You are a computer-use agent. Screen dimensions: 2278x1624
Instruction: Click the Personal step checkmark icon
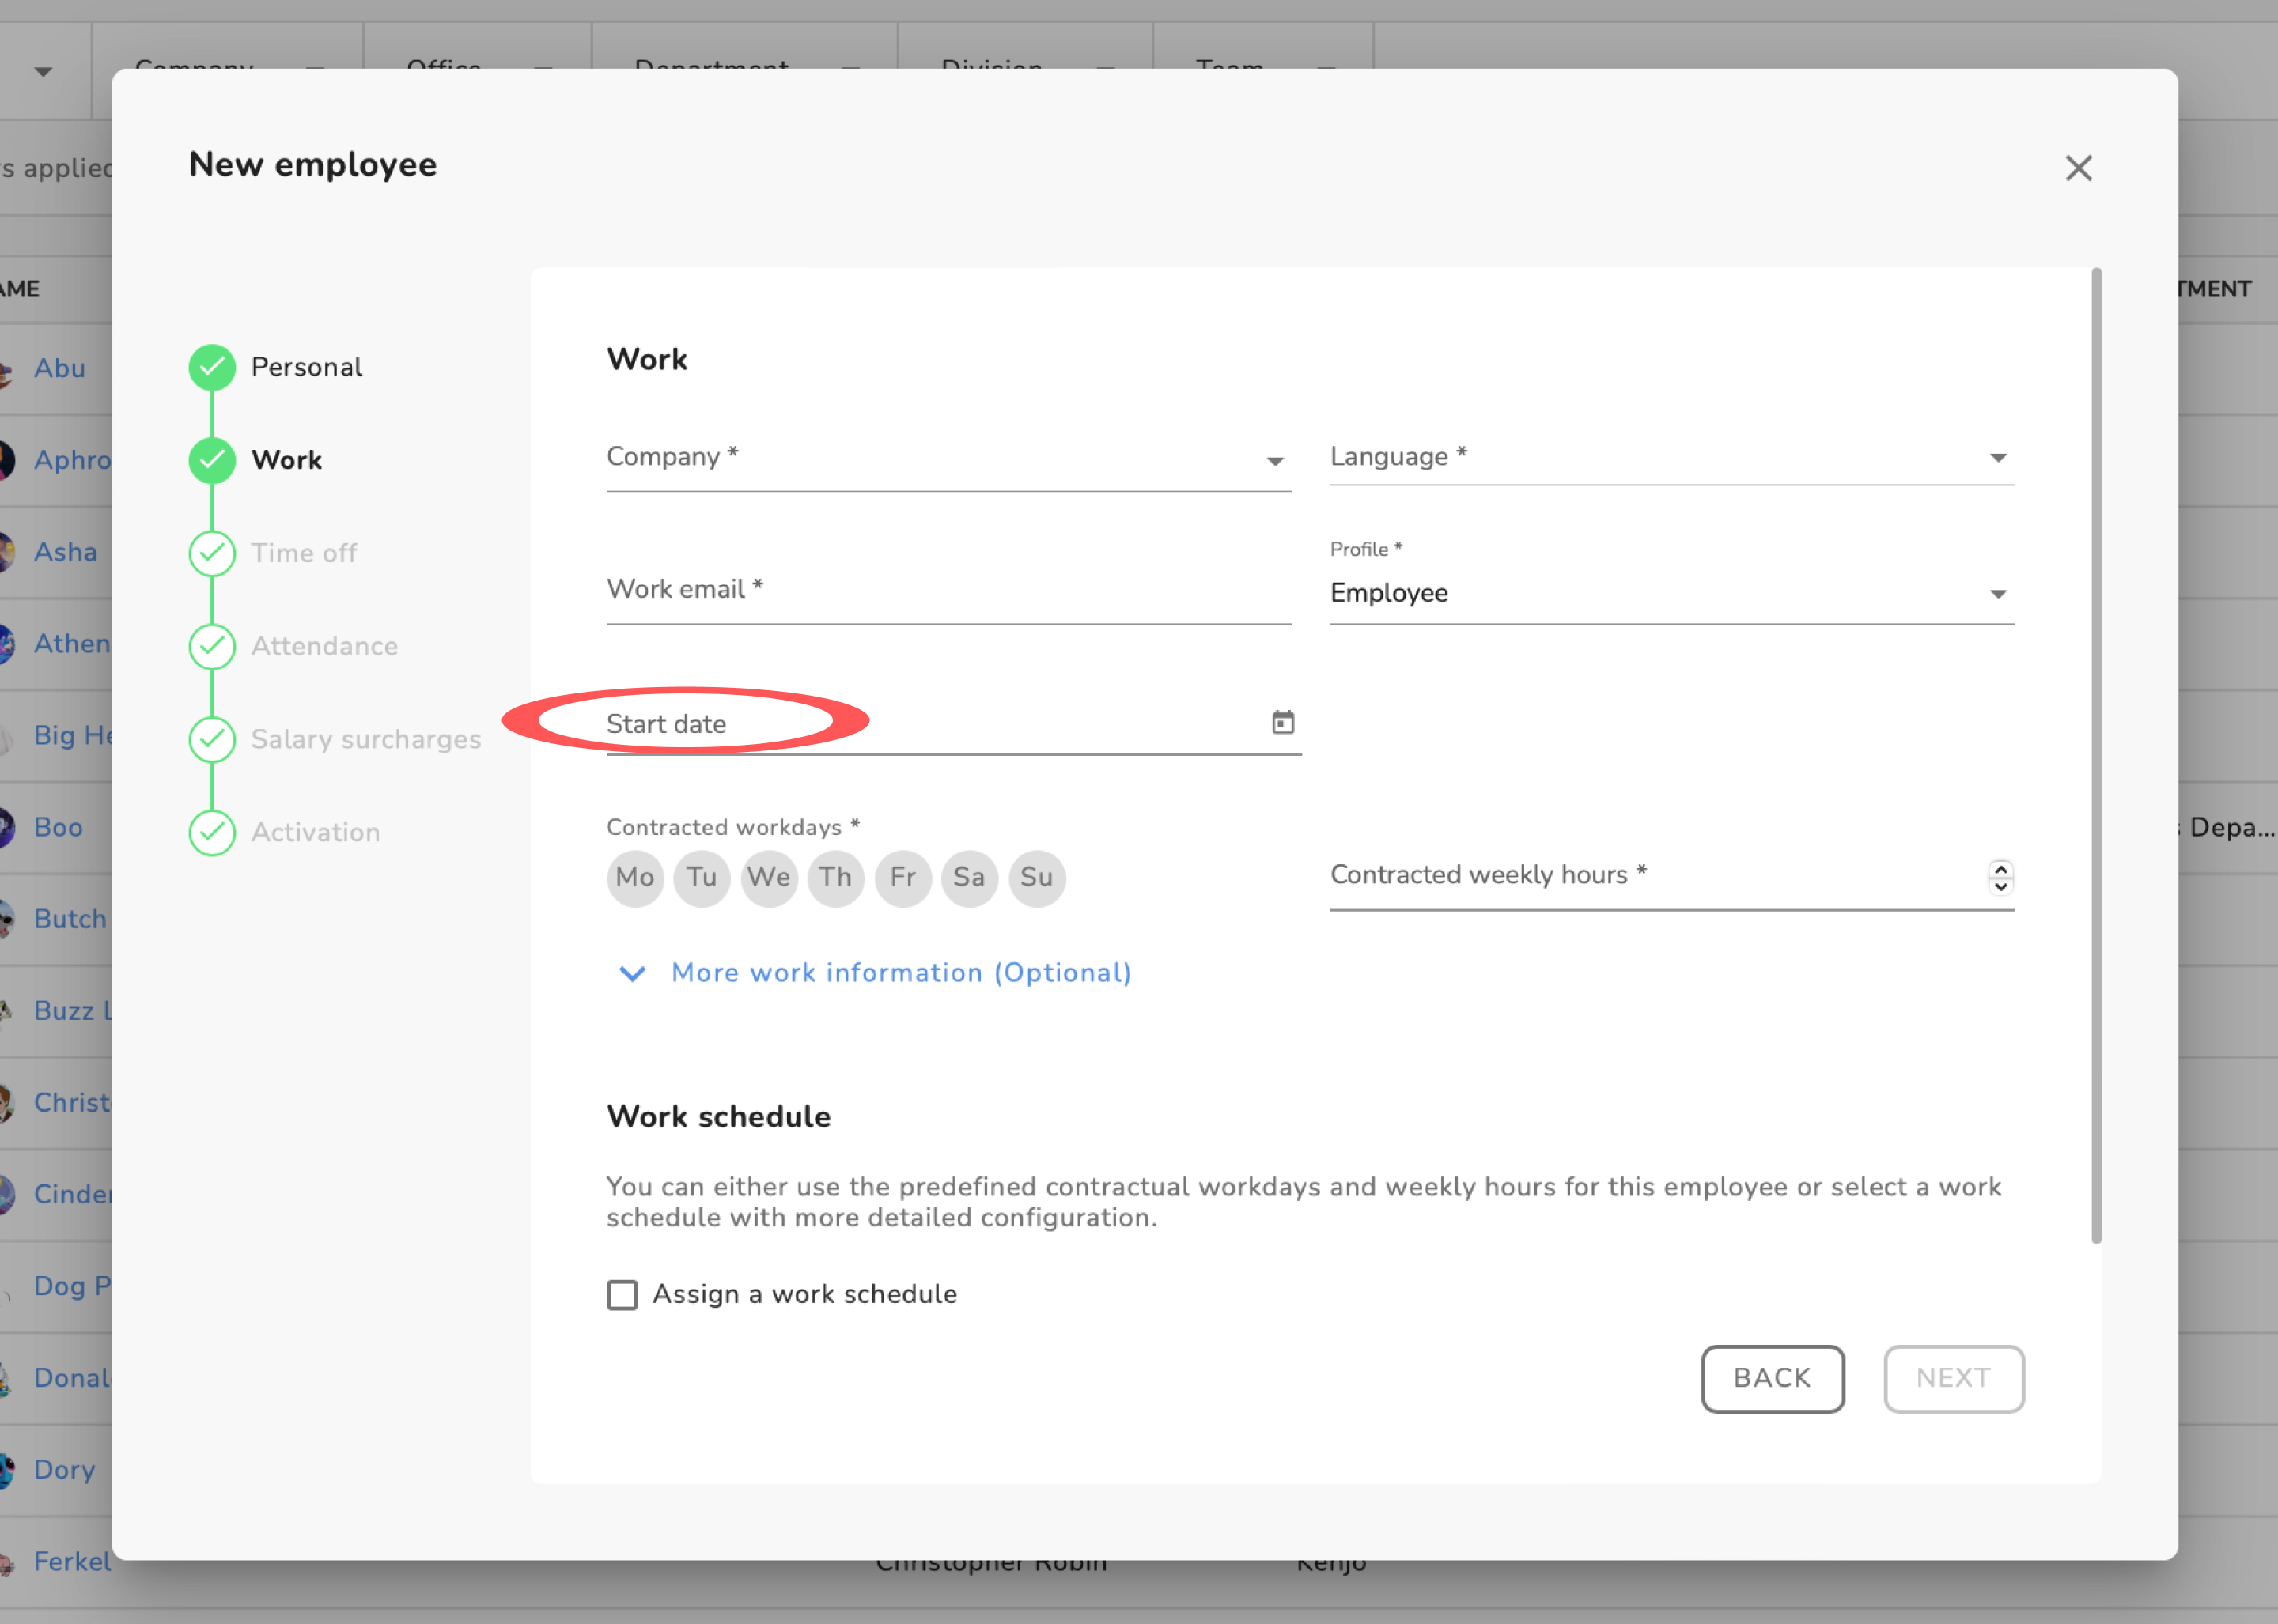click(x=212, y=367)
